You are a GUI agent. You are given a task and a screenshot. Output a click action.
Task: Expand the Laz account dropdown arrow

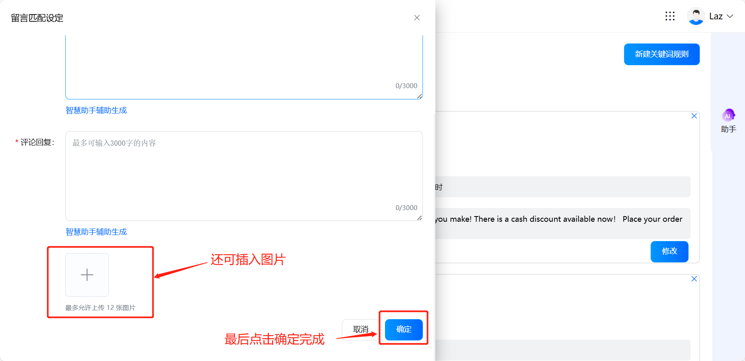730,17
